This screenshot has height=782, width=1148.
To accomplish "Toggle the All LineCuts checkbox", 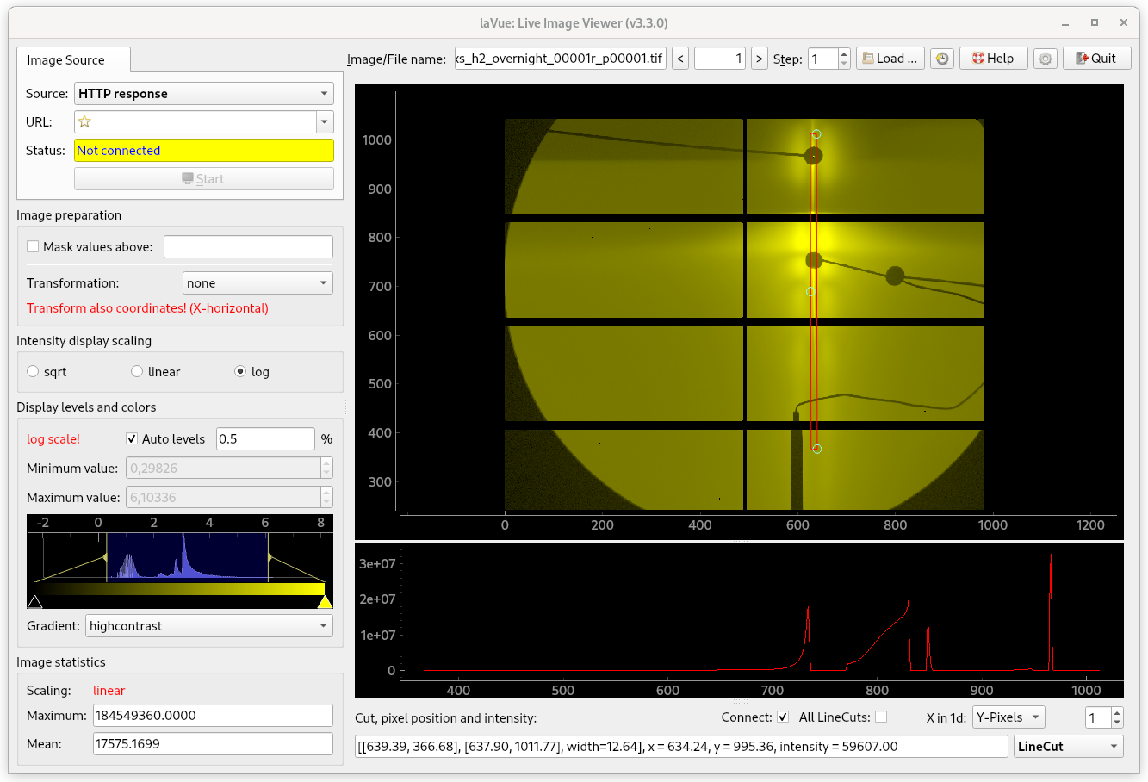I will (x=881, y=717).
